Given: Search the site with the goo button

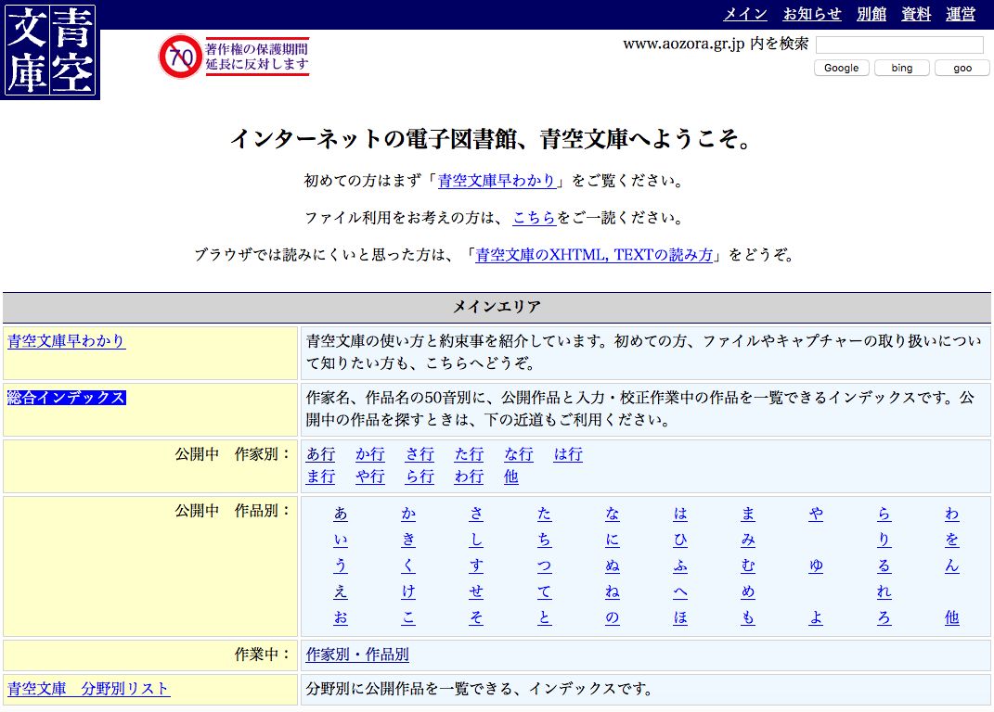Looking at the screenshot, I should pyautogui.click(x=962, y=68).
